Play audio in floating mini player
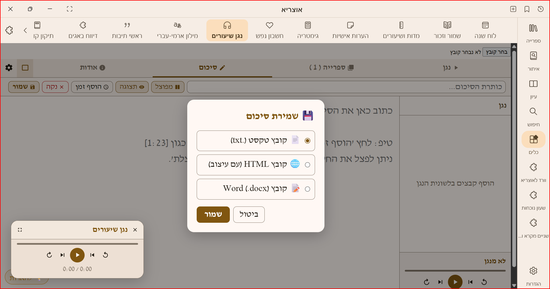This screenshot has width=550, height=289. pos(77,255)
